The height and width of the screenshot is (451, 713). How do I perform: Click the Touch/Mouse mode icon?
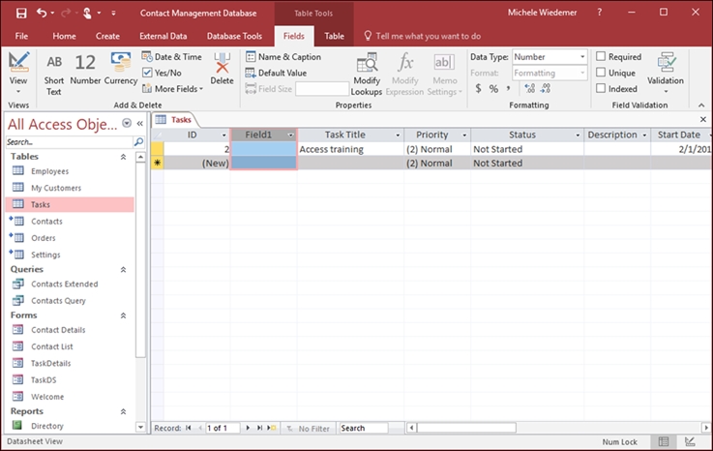[x=87, y=14]
